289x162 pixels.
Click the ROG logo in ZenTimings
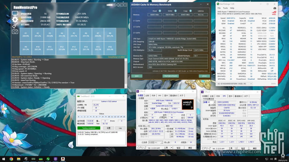click(274, 13)
